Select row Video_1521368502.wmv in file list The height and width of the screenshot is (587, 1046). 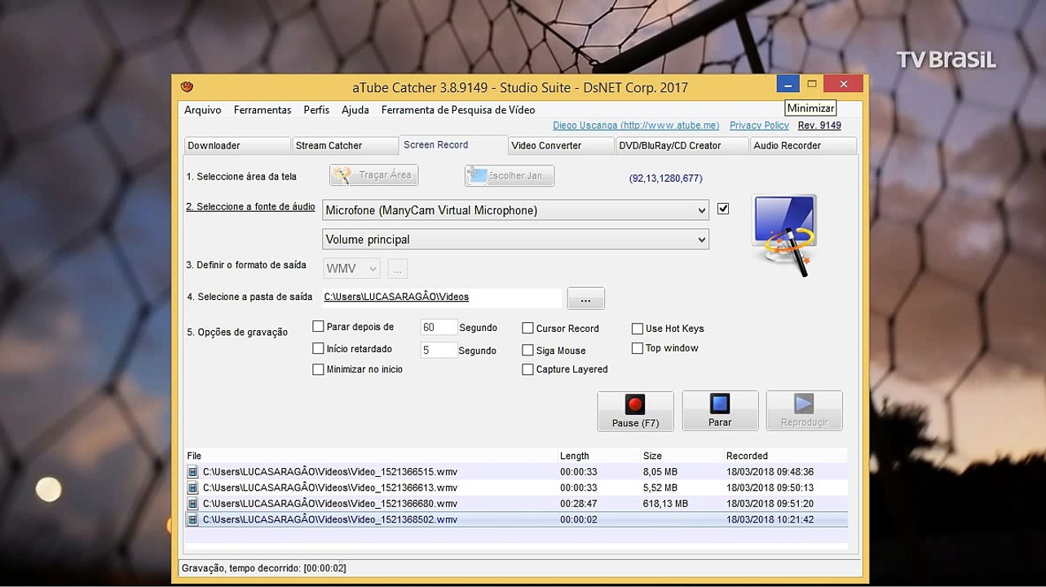coord(517,519)
